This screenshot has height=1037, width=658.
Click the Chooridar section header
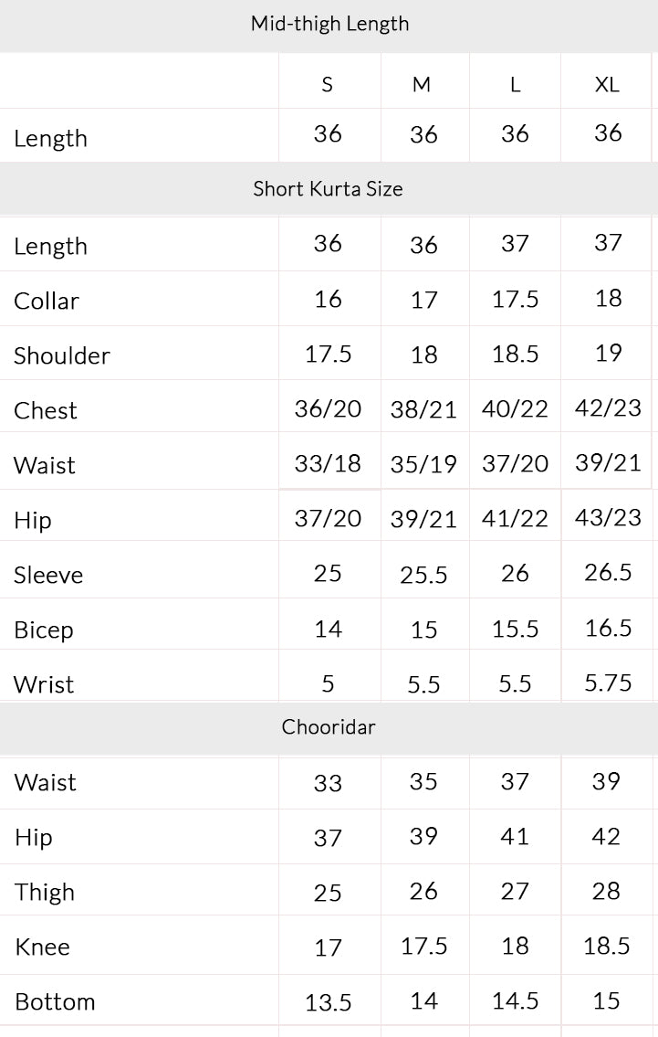click(329, 727)
